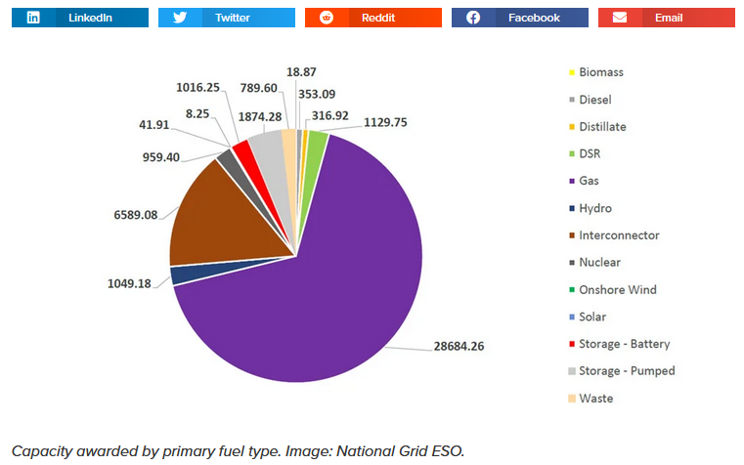Click the purple Gas legend swatch
Image resolution: width=744 pixels, height=465 pixels.
point(570,182)
